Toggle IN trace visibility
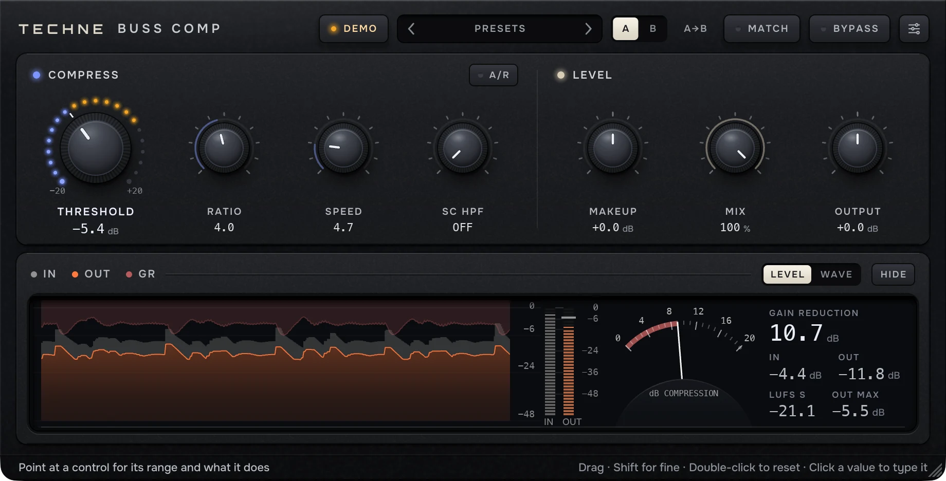The width and height of the screenshot is (946, 481). coord(44,274)
